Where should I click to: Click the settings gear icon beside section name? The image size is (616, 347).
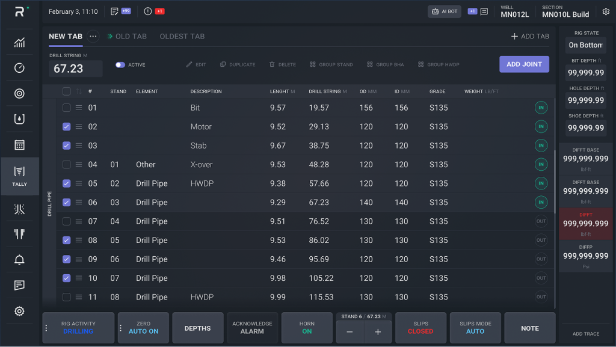click(x=606, y=12)
